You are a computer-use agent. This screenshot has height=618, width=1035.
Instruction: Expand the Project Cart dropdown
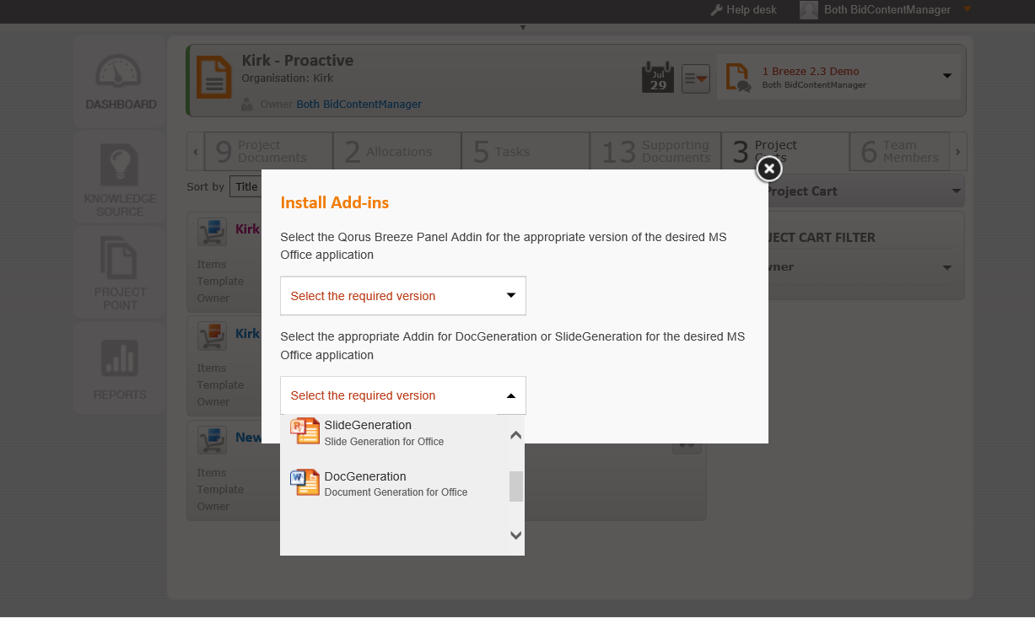click(x=957, y=191)
